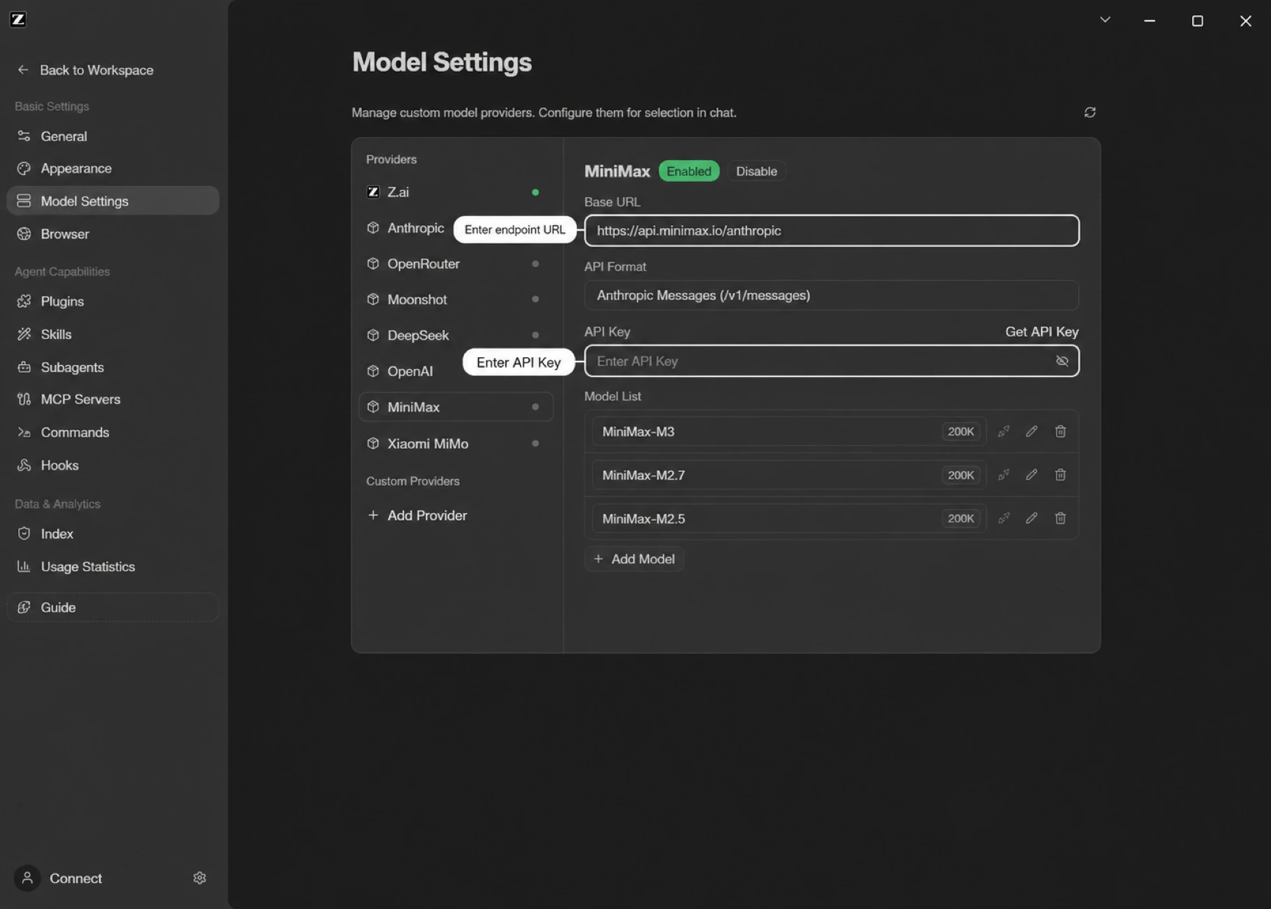
Task: Delete the MiniMax-M2.5 model
Action: click(x=1060, y=518)
